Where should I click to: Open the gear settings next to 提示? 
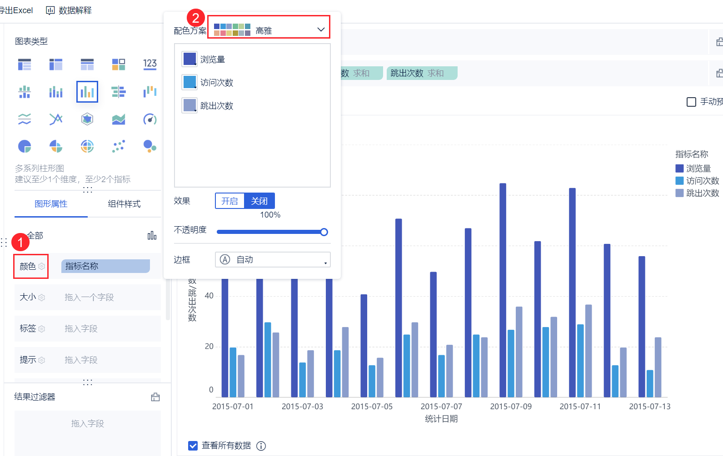point(42,360)
